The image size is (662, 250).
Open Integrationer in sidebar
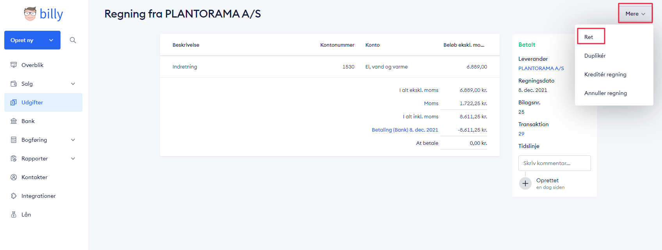pos(43,196)
